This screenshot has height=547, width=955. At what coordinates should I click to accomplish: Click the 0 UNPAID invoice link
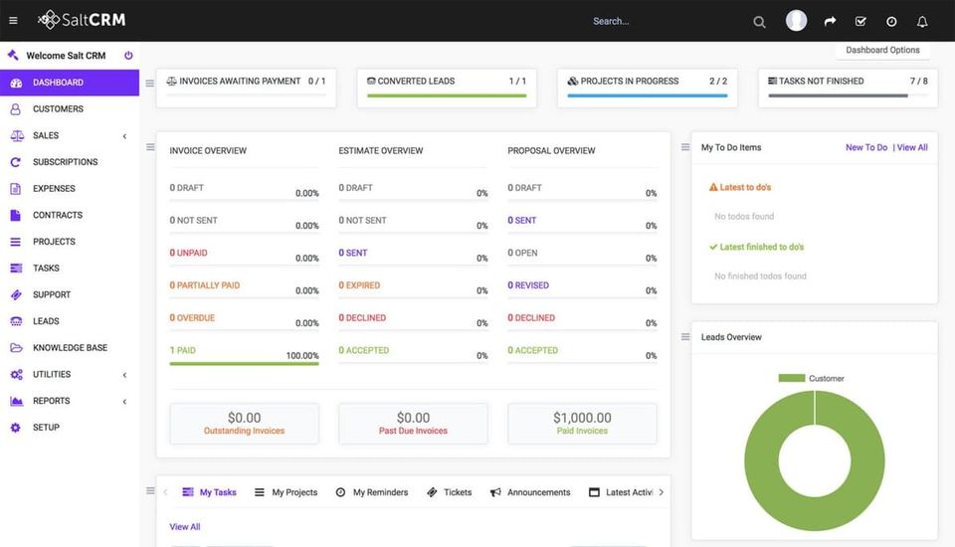[x=188, y=253]
